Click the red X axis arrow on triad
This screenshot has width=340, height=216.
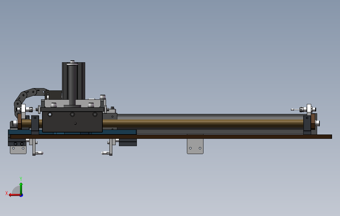(x=14, y=195)
